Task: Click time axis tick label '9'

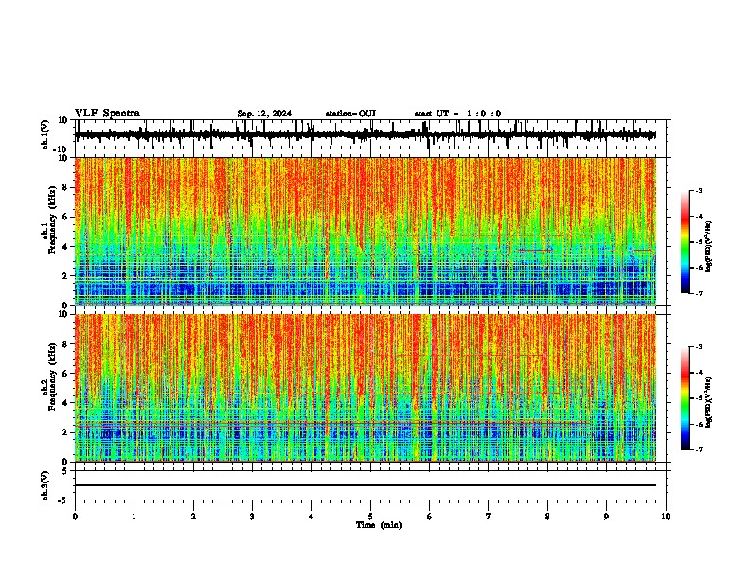Action: [606, 517]
